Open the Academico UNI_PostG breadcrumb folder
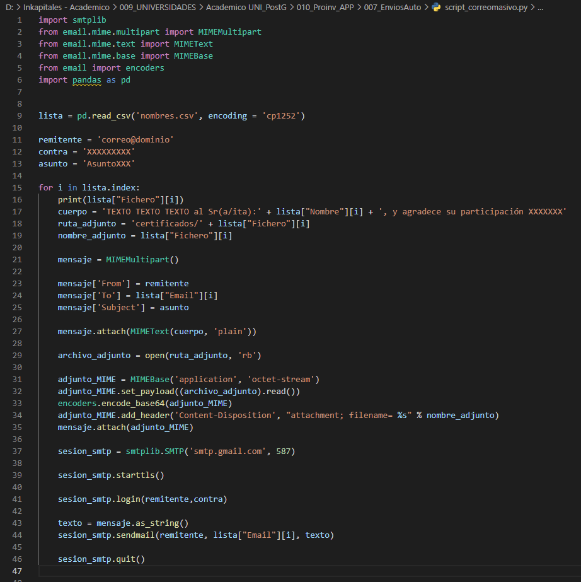Screen dimensions: 581x582 (x=246, y=7)
